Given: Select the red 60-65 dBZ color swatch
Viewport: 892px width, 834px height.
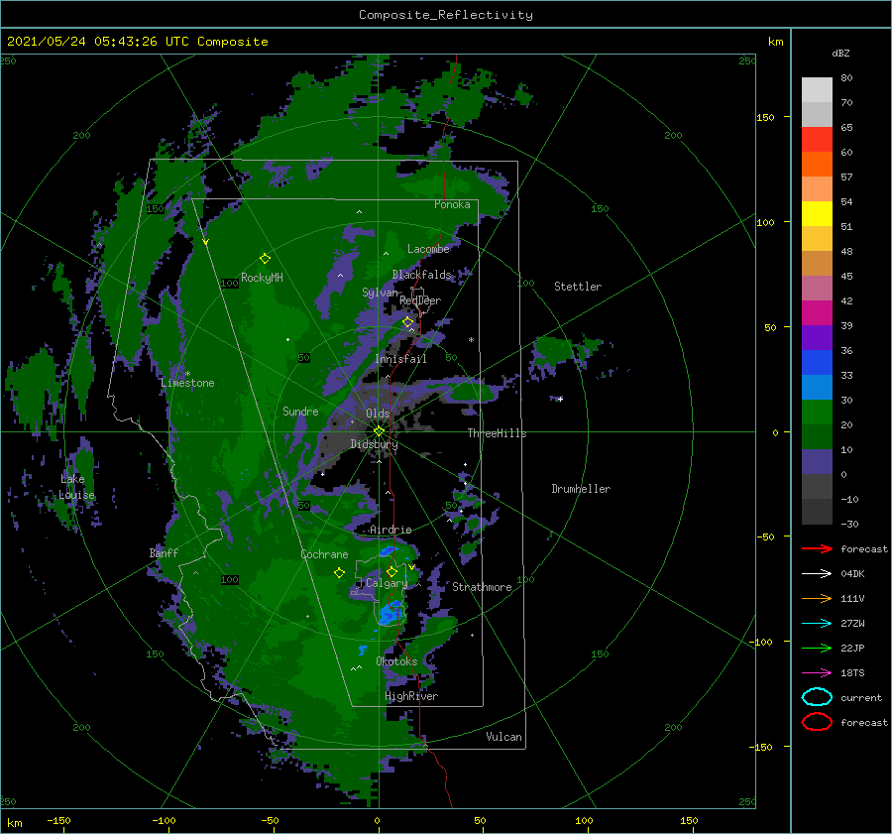Looking at the screenshot, I should tap(817, 140).
